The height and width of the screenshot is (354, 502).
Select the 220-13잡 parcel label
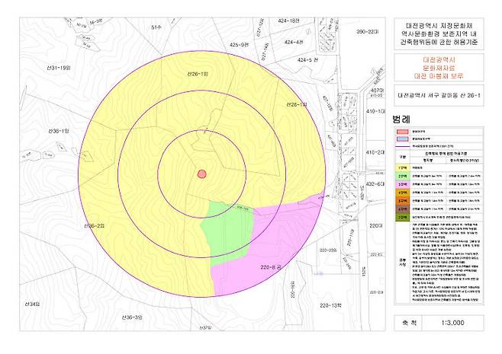pos(333,305)
